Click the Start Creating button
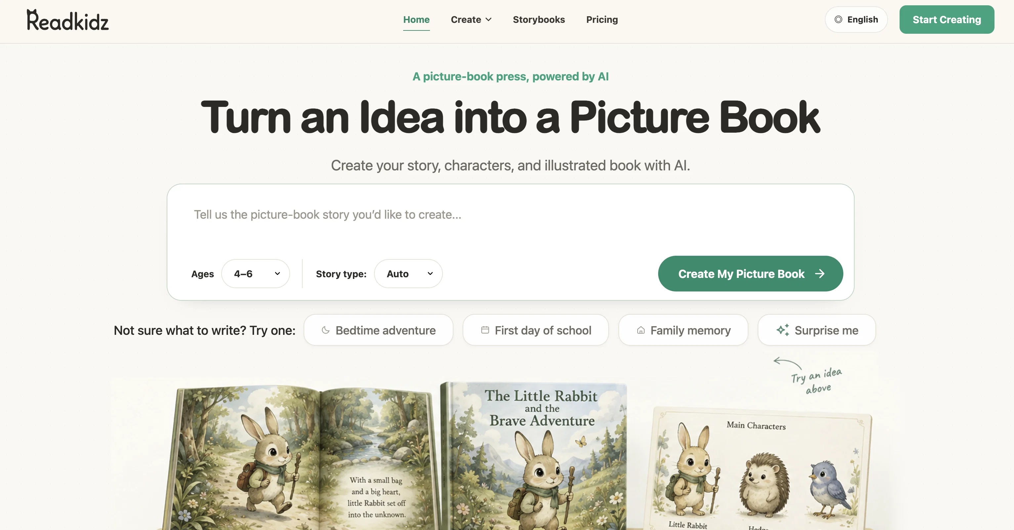The width and height of the screenshot is (1014, 530). 947,19
